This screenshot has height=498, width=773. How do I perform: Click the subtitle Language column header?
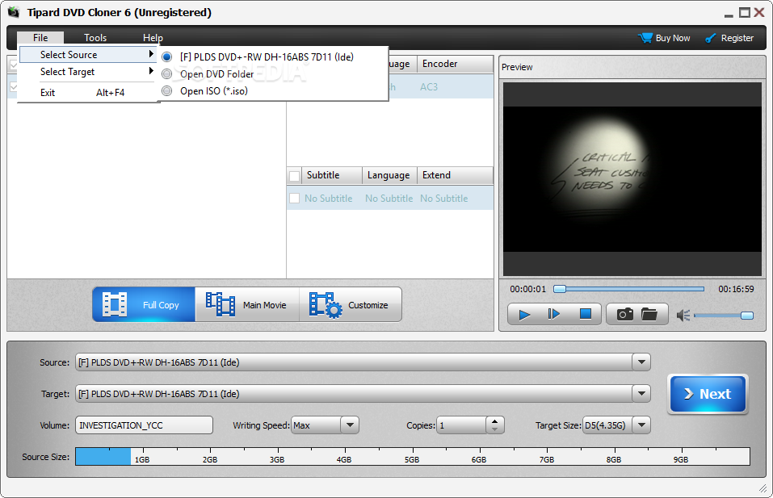pos(389,175)
